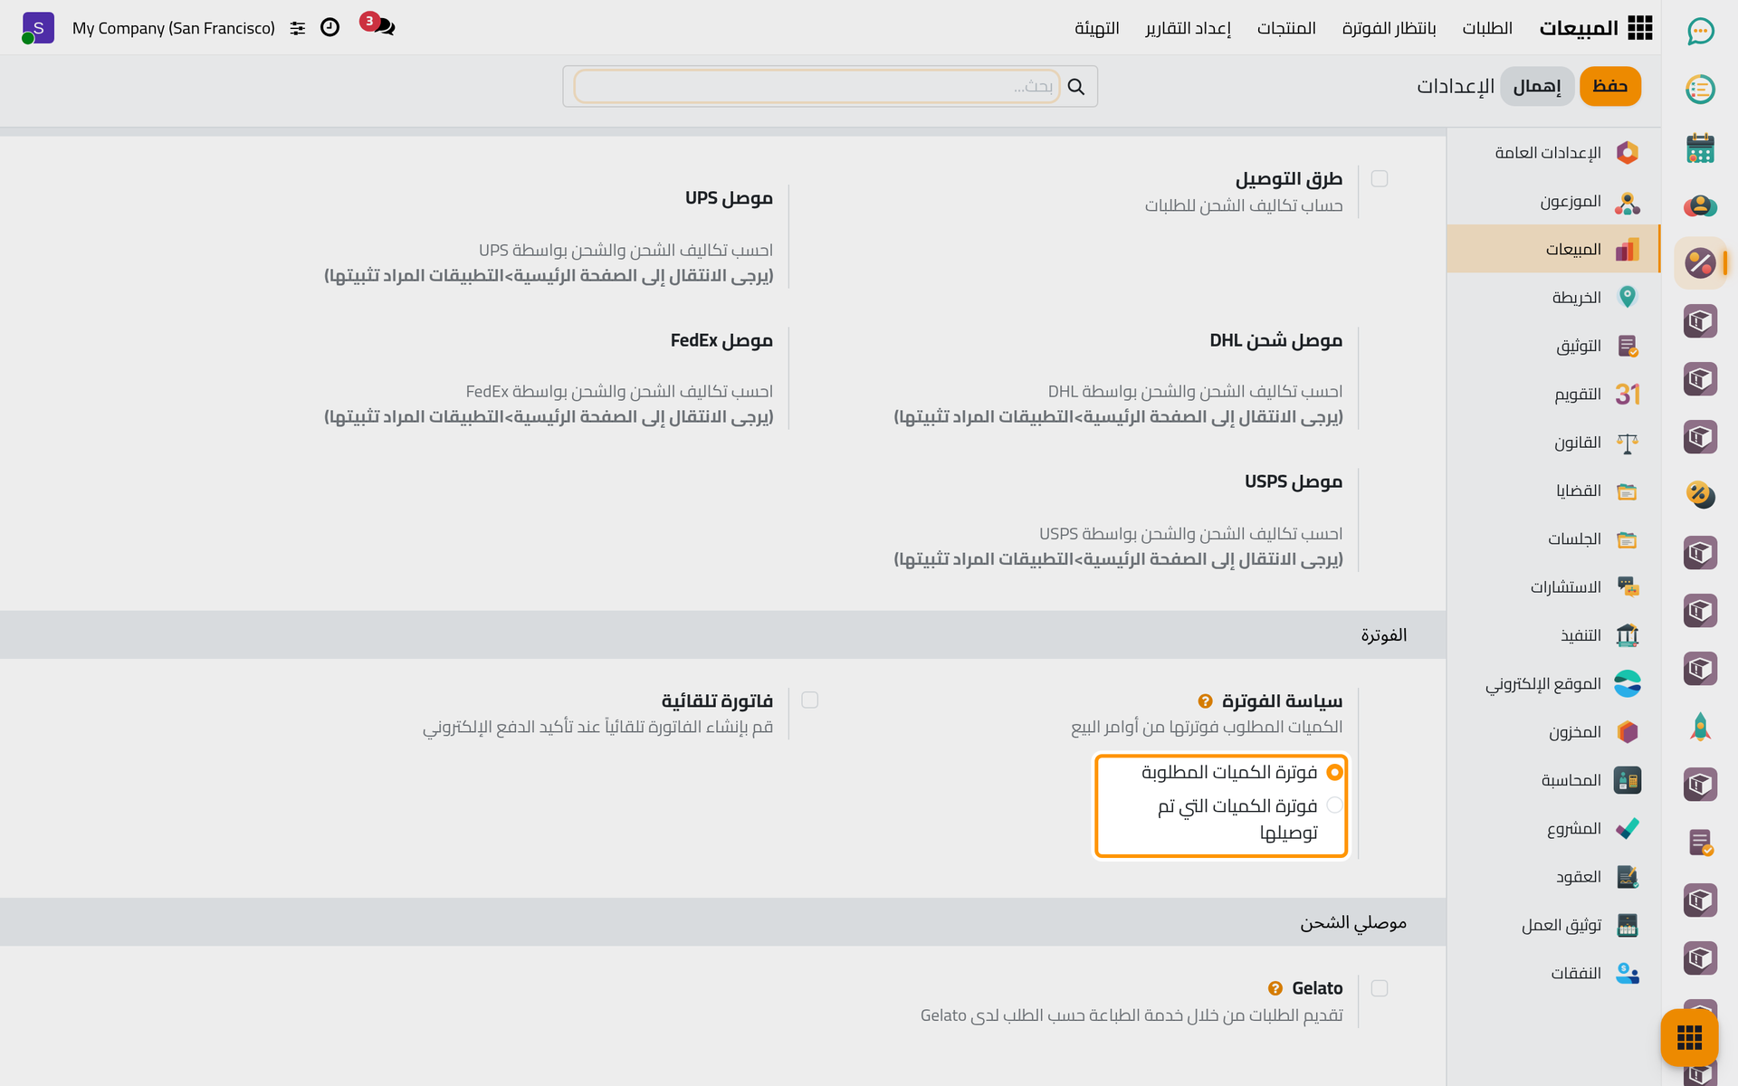This screenshot has height=1086, width=1738.
Task: Open the calendar app icon in the right dock
Action: click(x=1700, y=148)
